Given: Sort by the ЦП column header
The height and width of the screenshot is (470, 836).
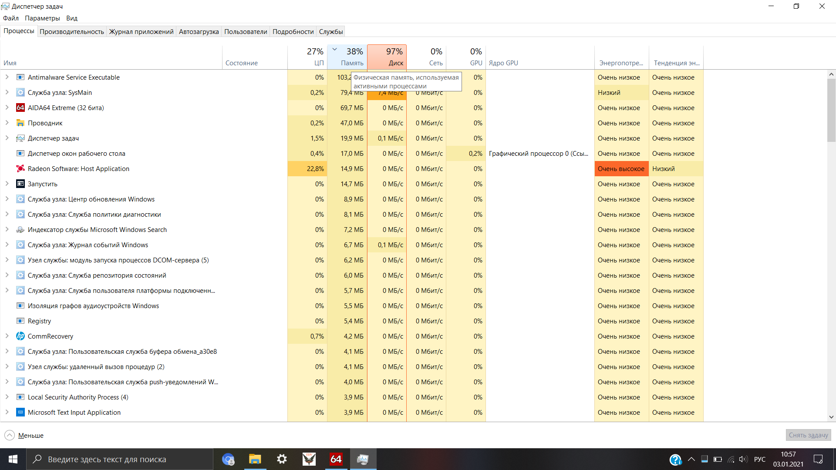Looking at the screenshot, I should (307, 57).
